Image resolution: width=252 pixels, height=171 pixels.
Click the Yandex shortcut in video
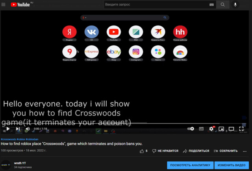coord(69,33)
